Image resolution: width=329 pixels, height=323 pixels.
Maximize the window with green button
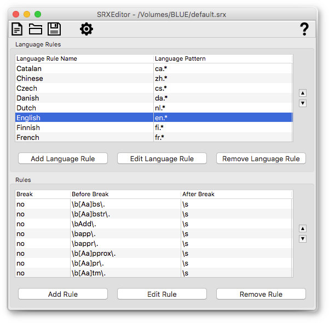click(38, 14)
